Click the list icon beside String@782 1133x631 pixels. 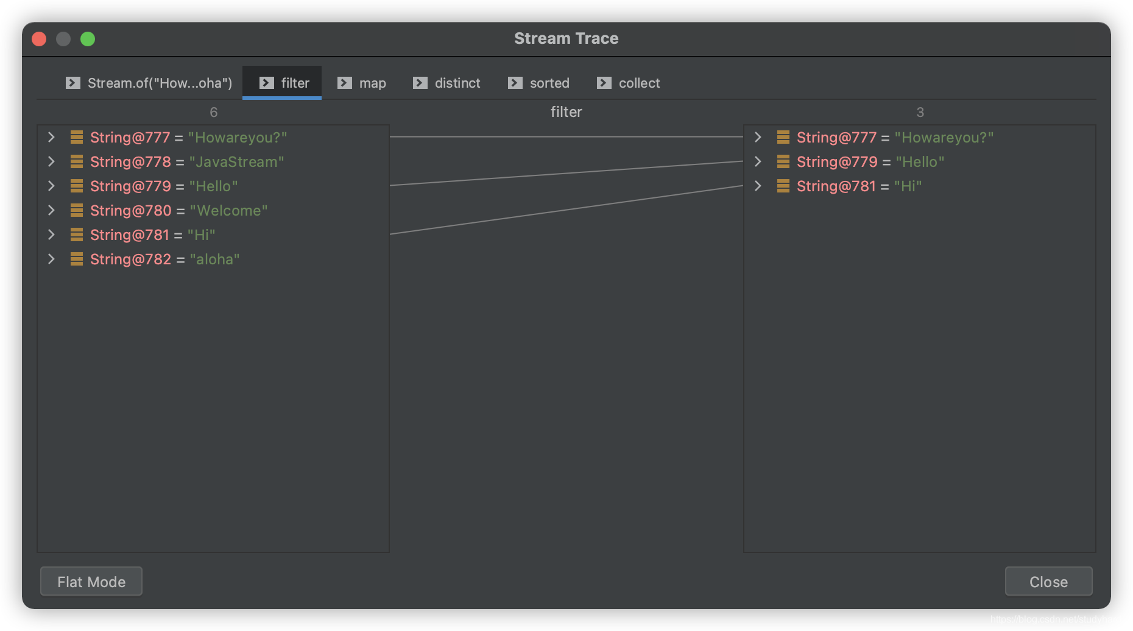coord(77,259)
